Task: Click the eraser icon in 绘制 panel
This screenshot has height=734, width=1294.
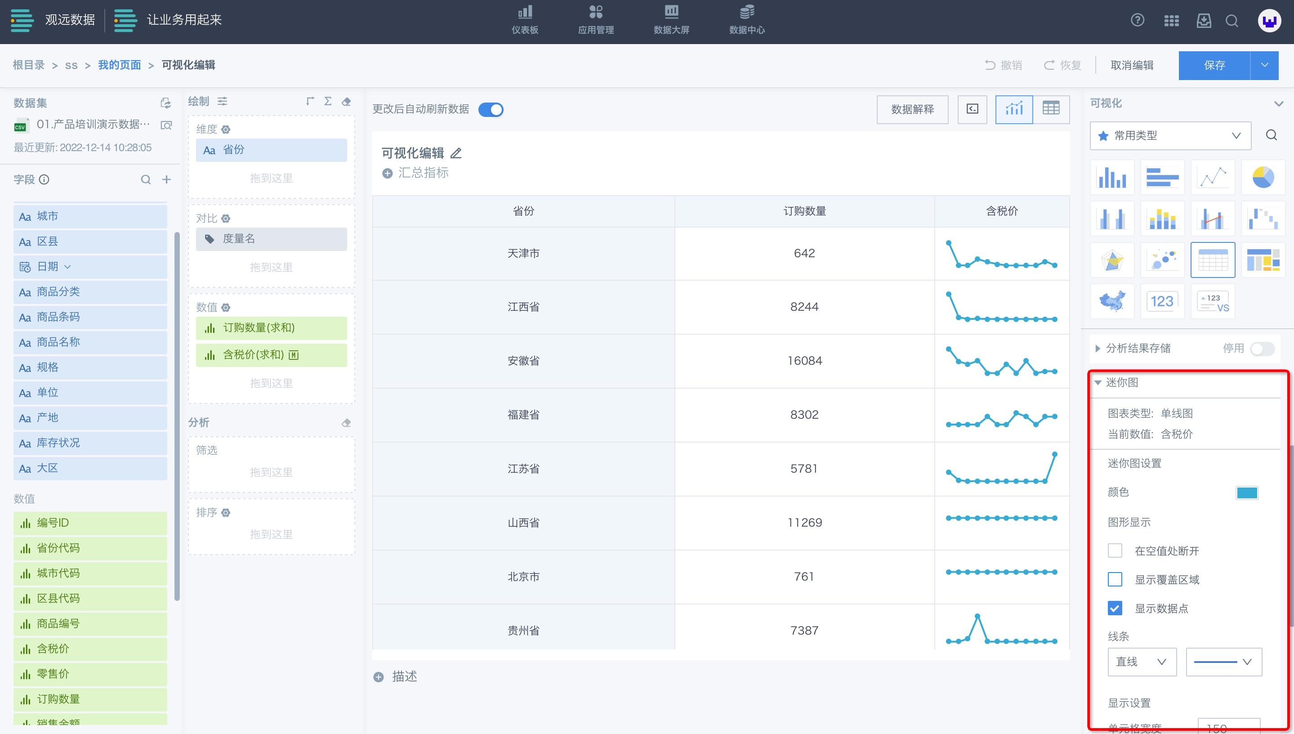Action: pyautogui.click(x=346, y=102)
